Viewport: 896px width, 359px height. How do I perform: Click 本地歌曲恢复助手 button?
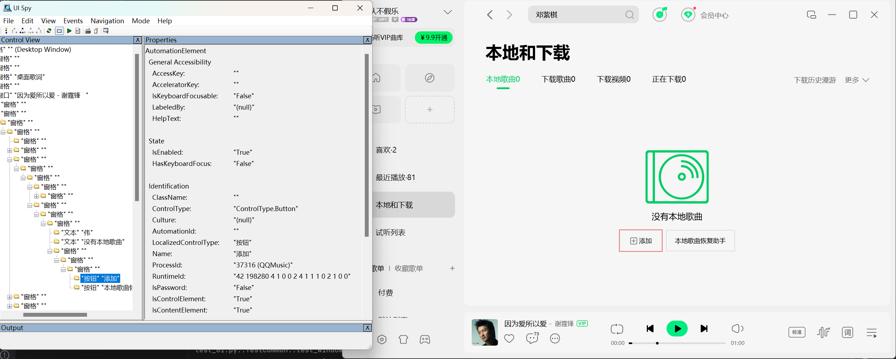point(700,241)
